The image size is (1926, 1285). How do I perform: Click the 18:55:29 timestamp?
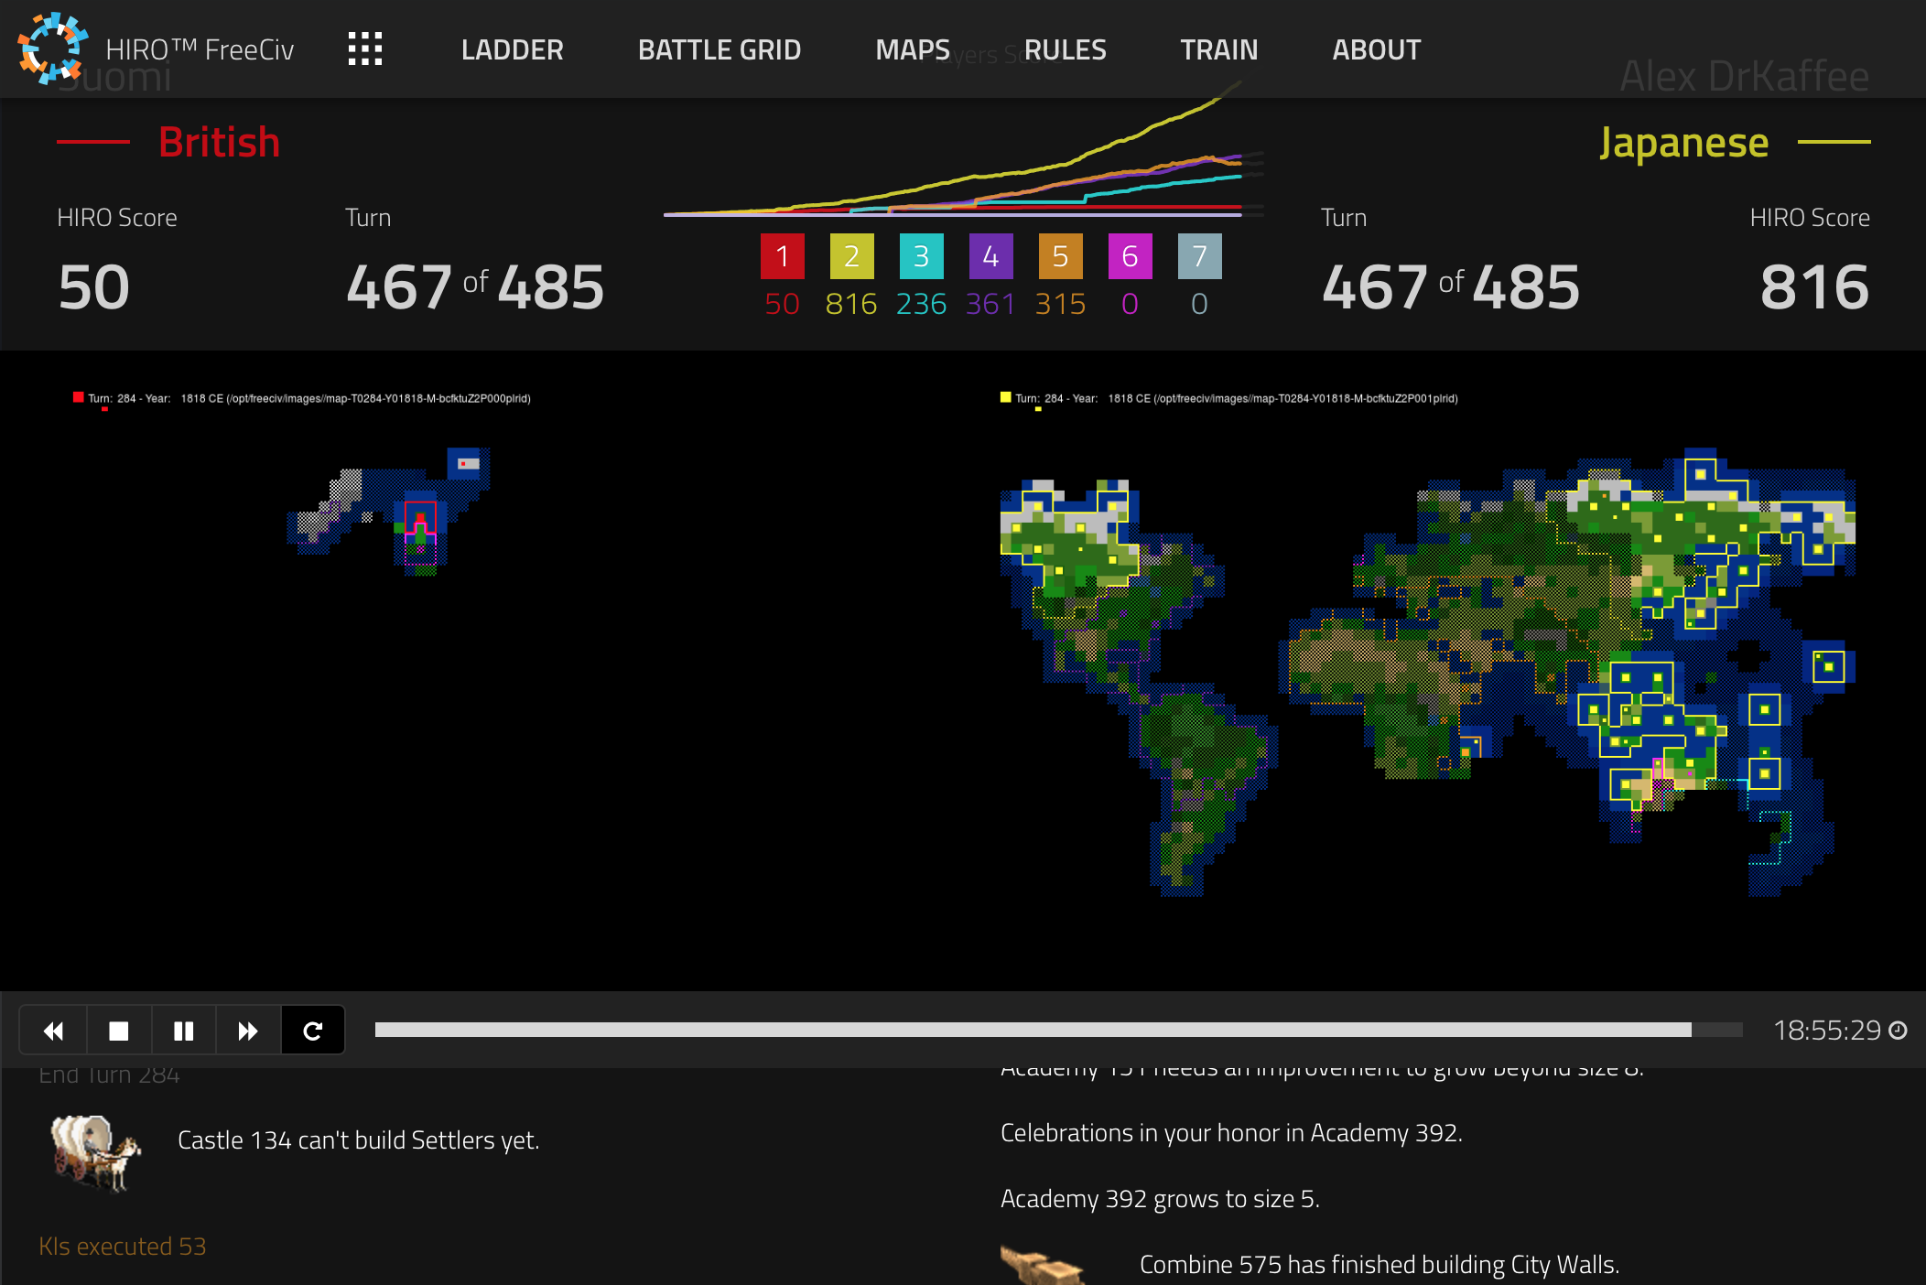point(1827,1031)
